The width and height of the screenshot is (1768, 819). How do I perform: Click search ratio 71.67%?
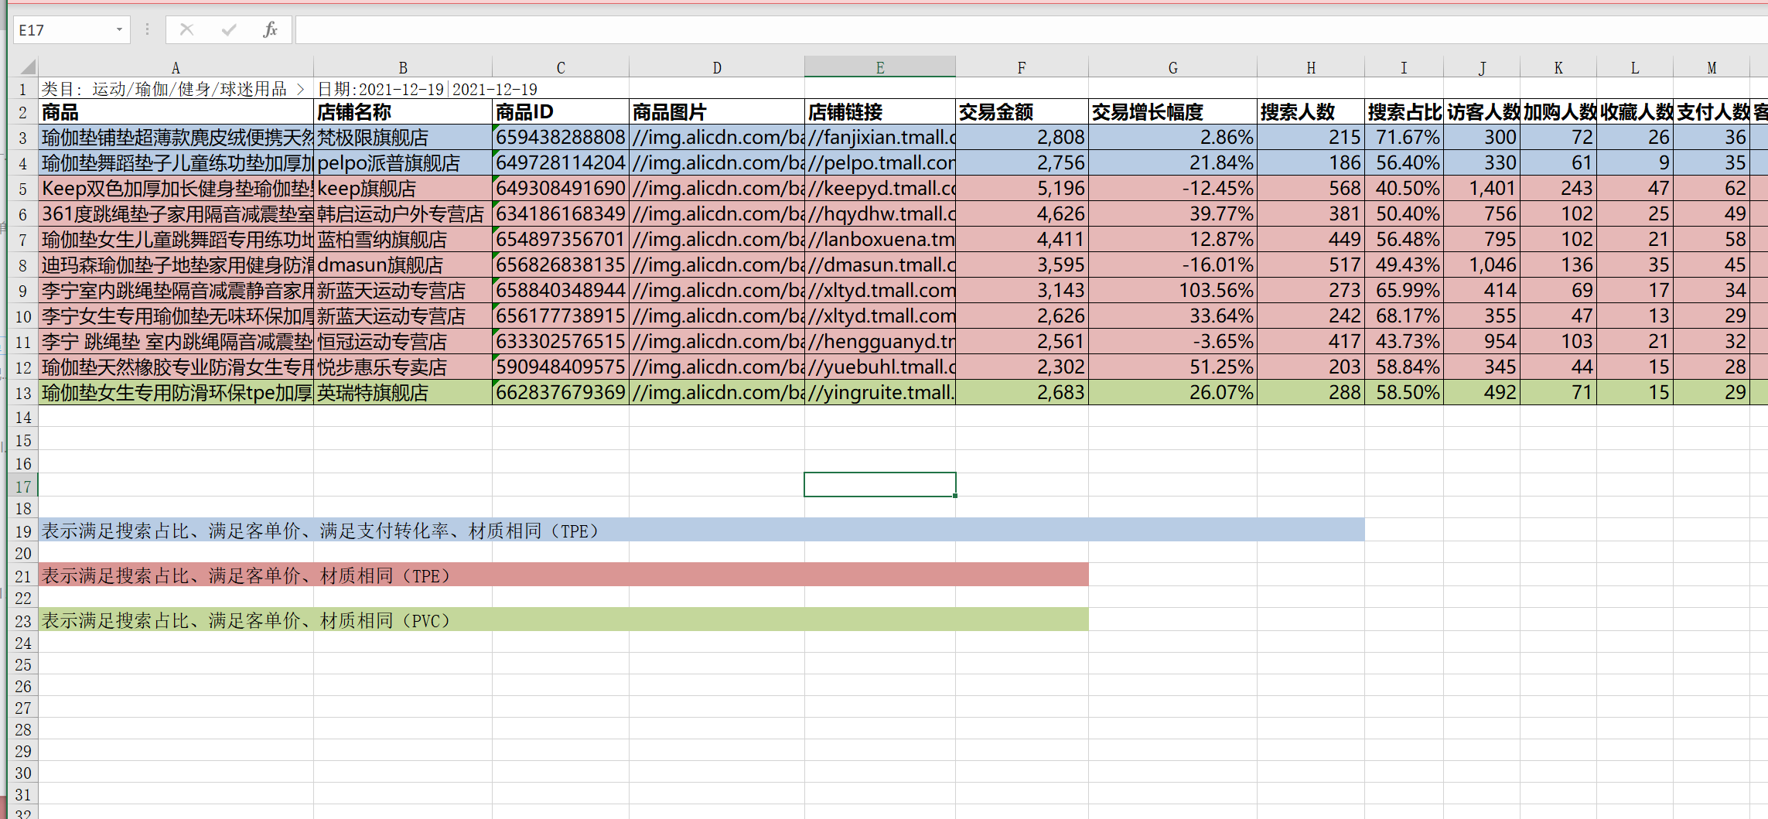[x=1404, y=138]
